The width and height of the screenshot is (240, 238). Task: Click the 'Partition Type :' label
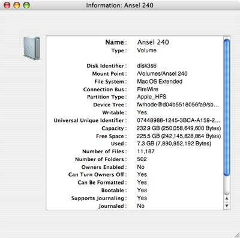pyautogui.click(x=107, y=97)
